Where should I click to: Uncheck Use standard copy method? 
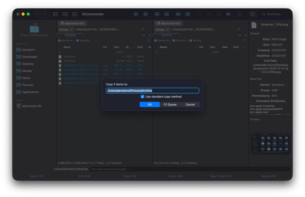[x=142, y=97]
